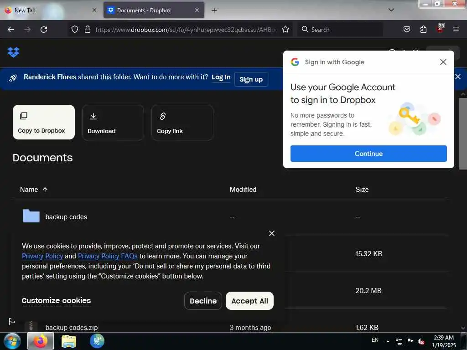
Task: Click the Modified column header
Action: 243,190
